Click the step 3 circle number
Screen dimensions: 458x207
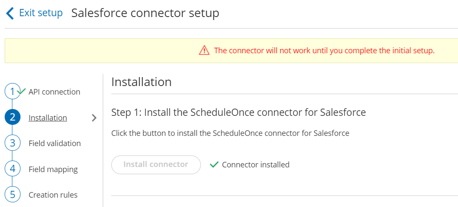pos(12,143)
